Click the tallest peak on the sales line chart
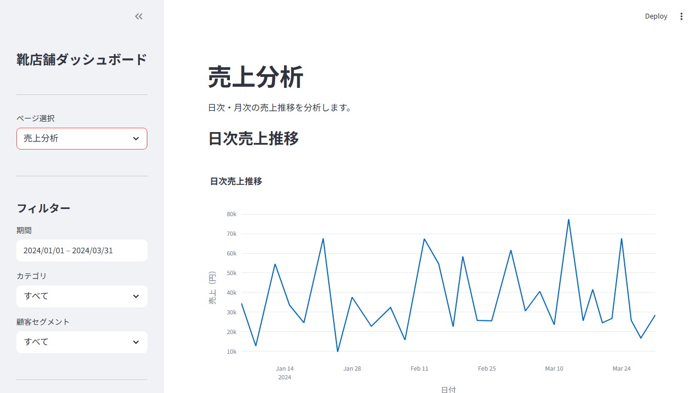699x393 pixels. coord(568,219)
